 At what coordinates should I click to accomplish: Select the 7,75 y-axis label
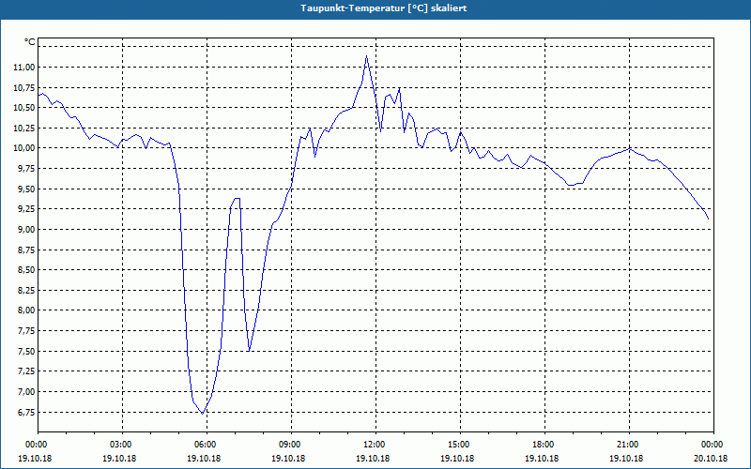pos(26,331)
